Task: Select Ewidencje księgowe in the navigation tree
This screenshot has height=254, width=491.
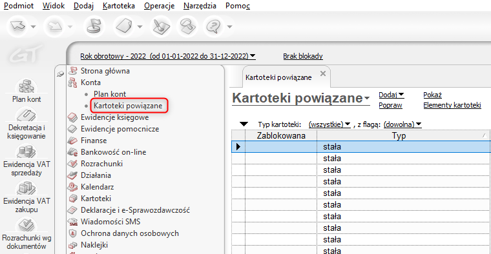Action: click(114, 117)
